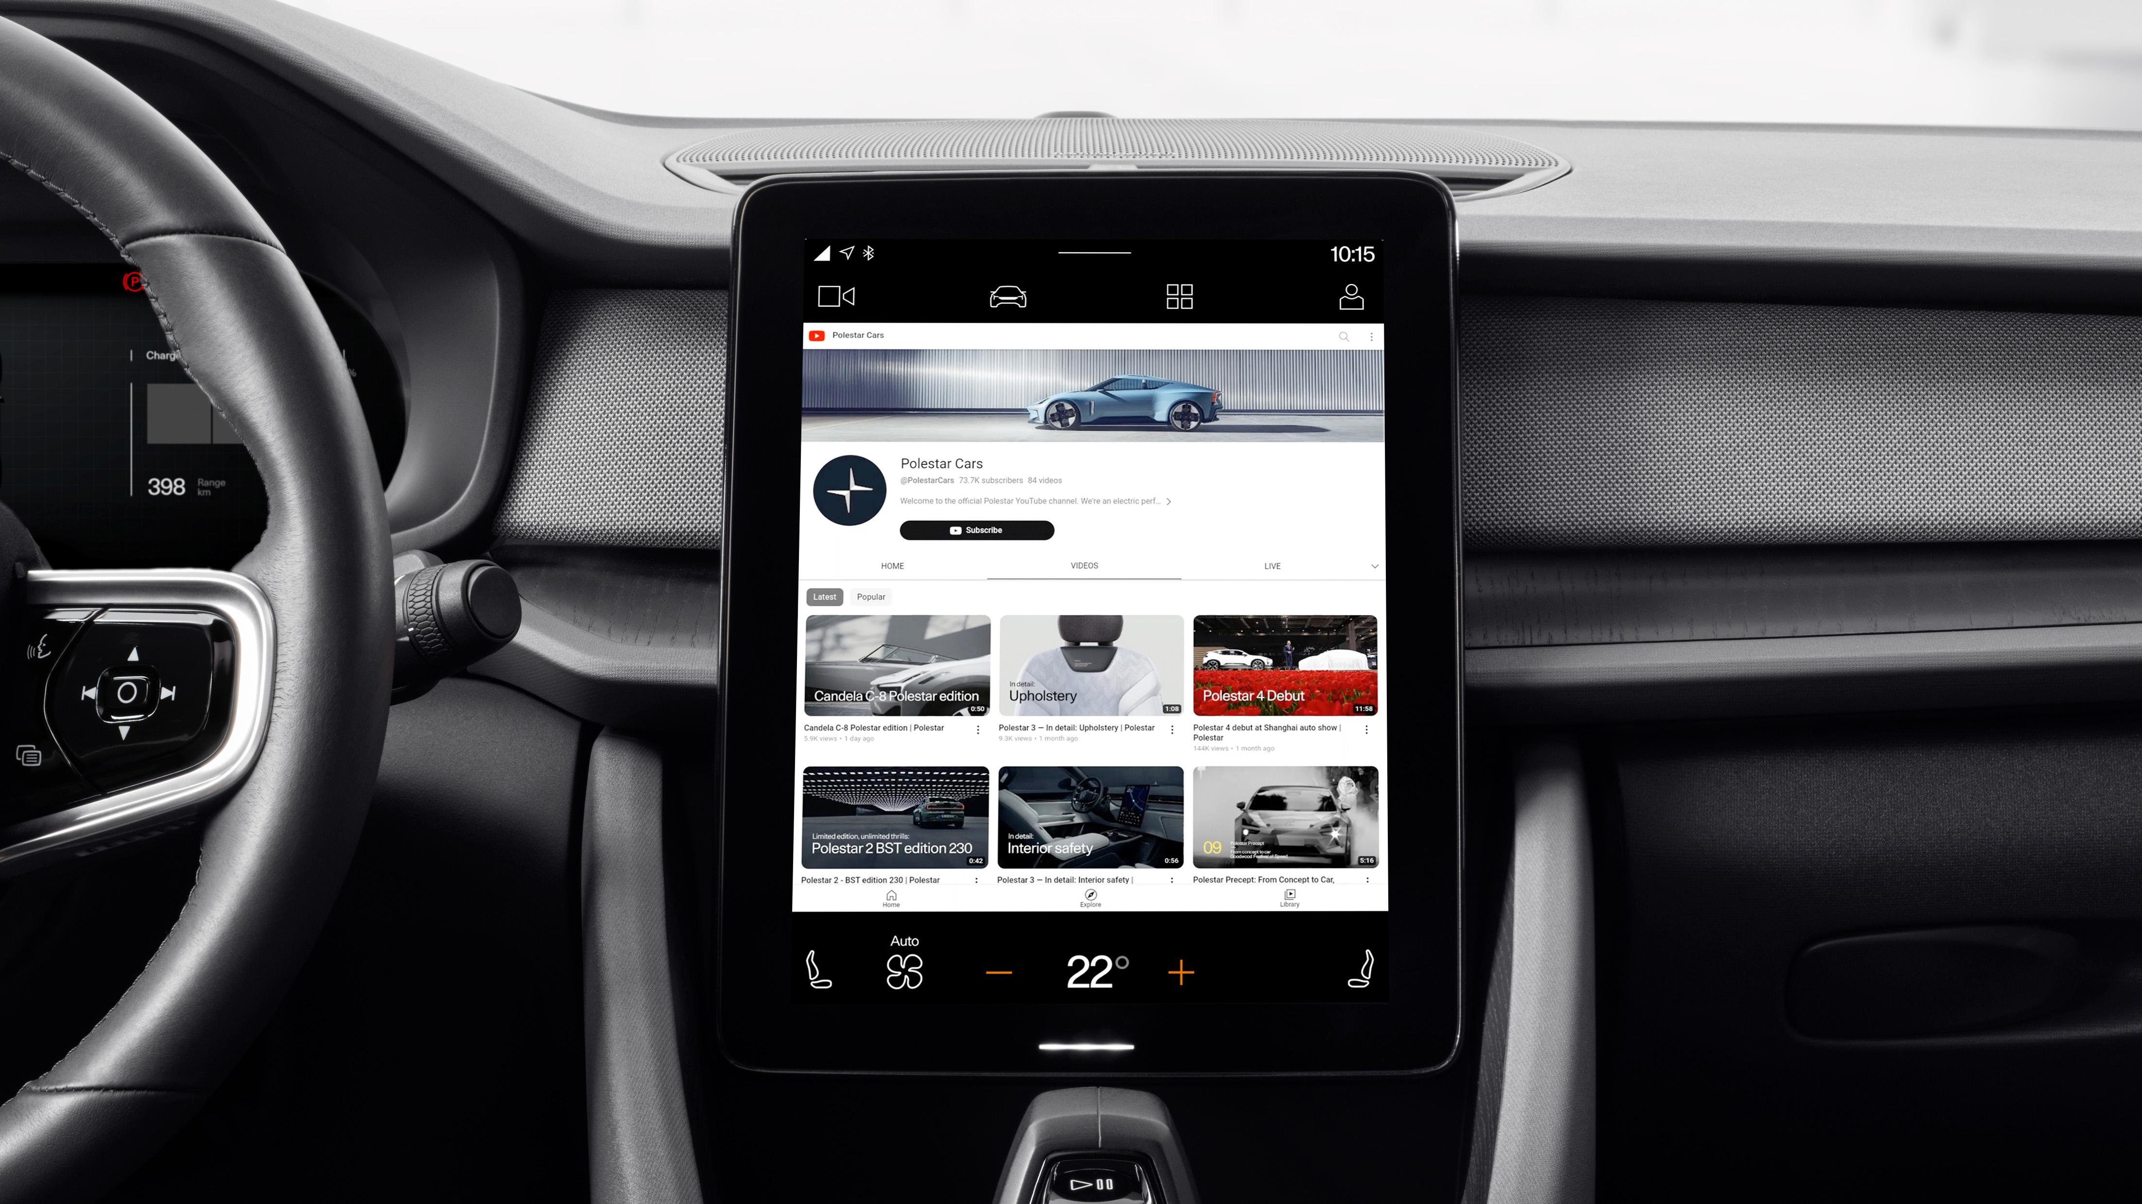Select the Latest filter toggle

824,595
